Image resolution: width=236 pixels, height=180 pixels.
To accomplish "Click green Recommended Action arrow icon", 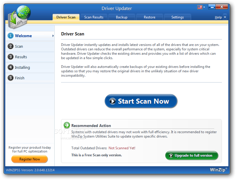I will point(67,125).
